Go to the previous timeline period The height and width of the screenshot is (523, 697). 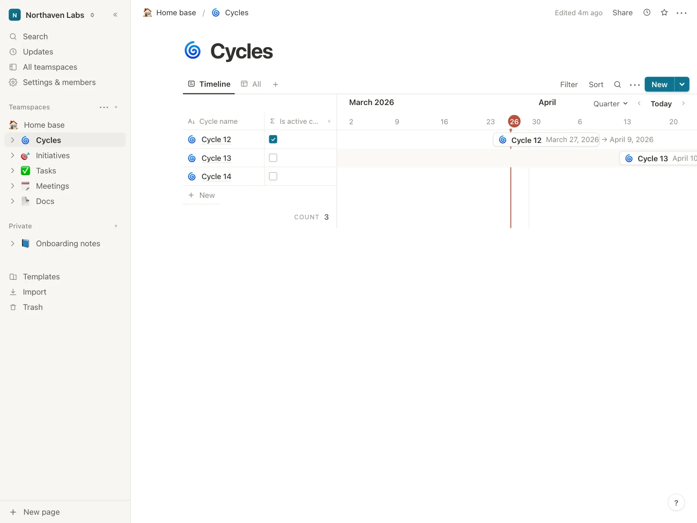point(639,103)
